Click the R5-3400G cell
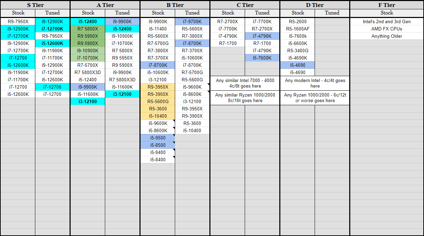The width and height of the screenshot is (424, 236). (x=297, y=51)
